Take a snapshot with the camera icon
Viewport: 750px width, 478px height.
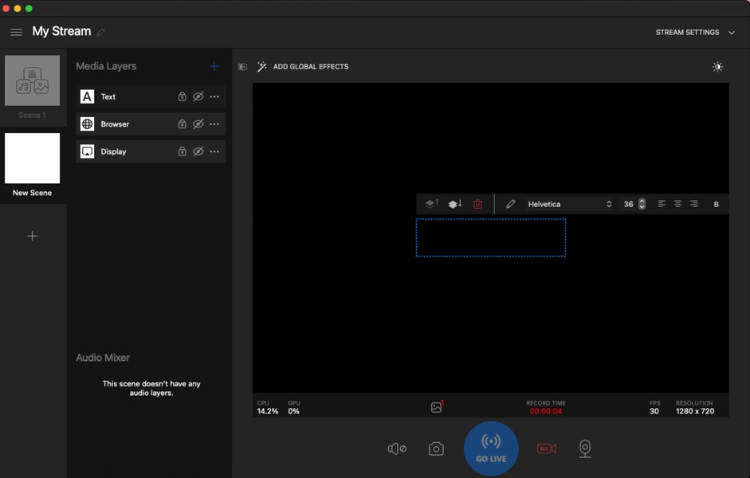[436, 449]
